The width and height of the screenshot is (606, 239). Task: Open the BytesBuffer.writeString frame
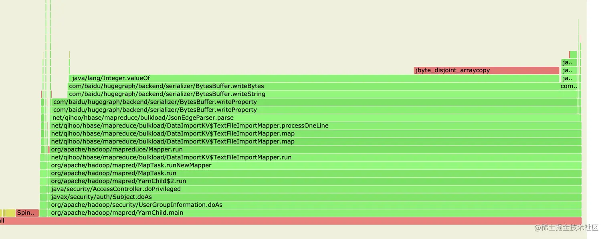(x=323, y=94)
